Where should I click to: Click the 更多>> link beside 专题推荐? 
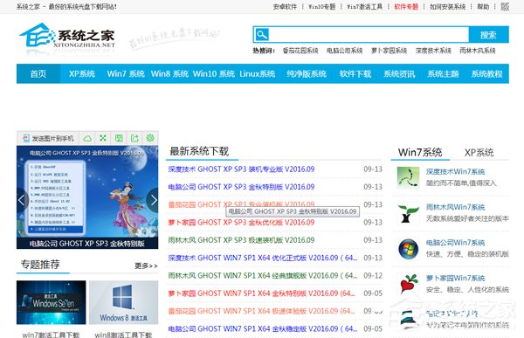[146, 266]
